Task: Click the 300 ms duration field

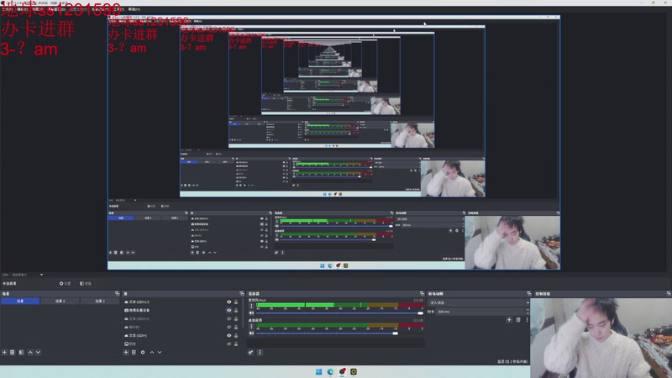Action: coord(480,312)
